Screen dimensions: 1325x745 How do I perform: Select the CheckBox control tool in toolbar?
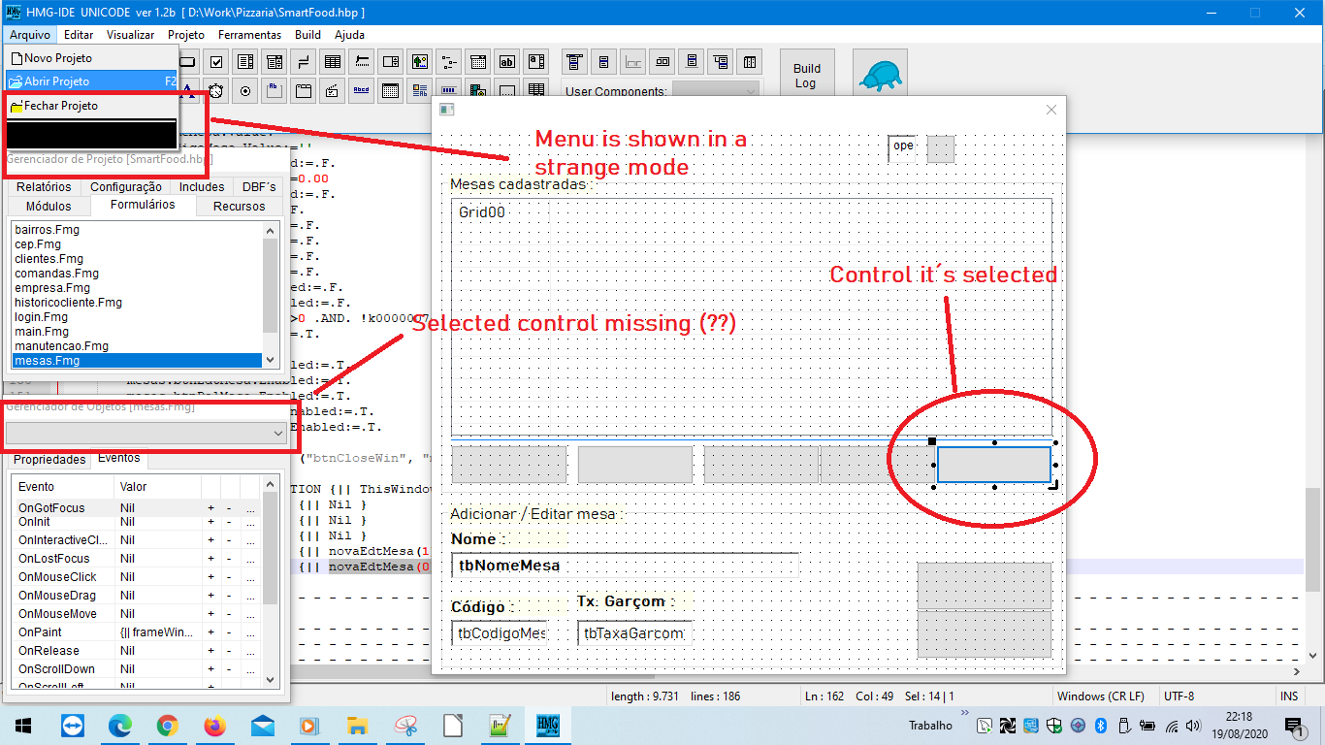click(x=216, y=61)
